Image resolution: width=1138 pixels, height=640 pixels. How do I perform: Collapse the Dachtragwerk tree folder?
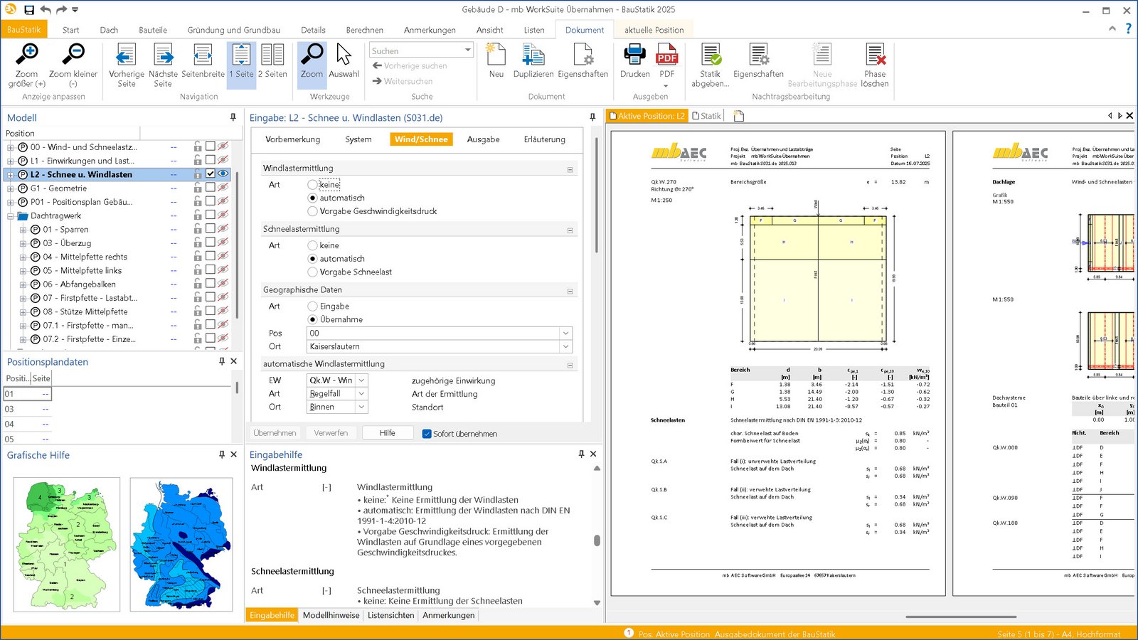pos(11,216)
